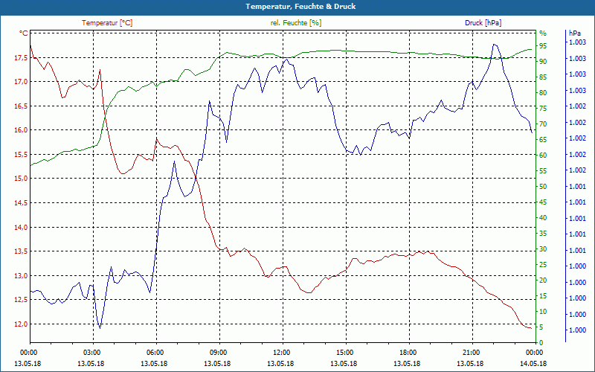The height and width of the screenshot is (372, 595).
Task: Click the green '90' humidity axis value
Action: pos(543,62)
